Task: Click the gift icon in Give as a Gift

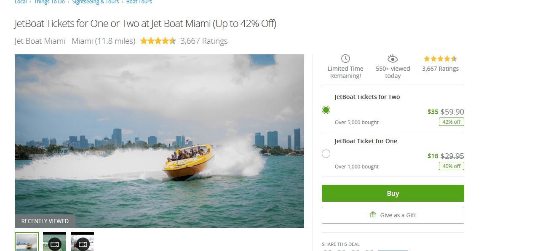Action: pos(372,214)
